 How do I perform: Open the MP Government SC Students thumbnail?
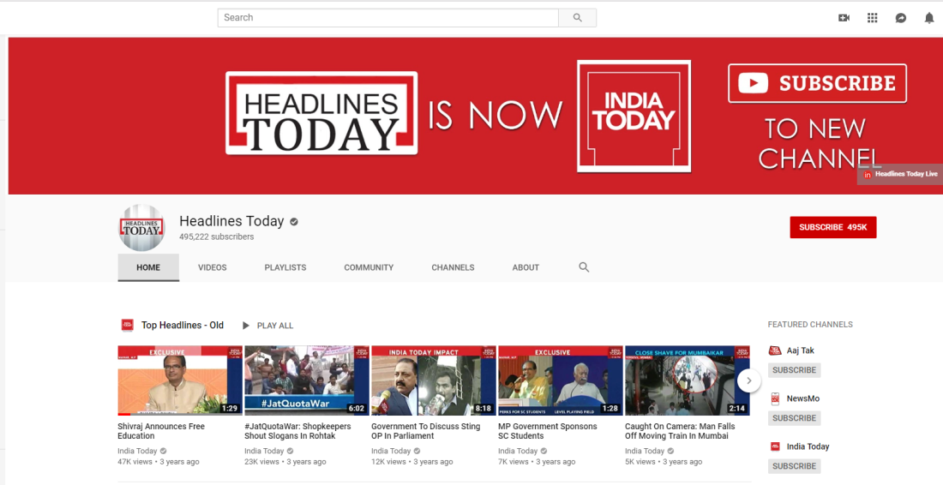click(561, 380)
